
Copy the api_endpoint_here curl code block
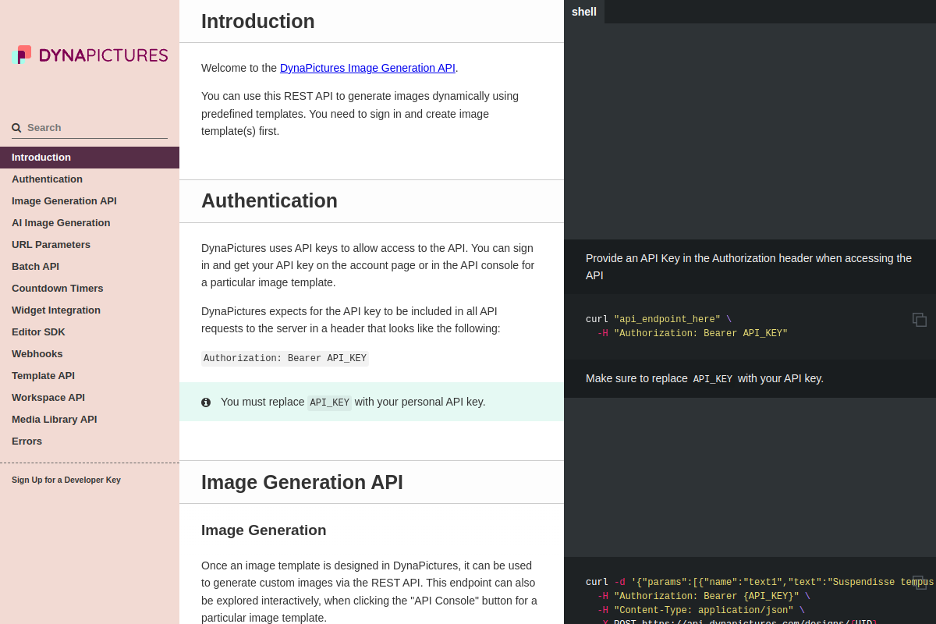[920, 320]
